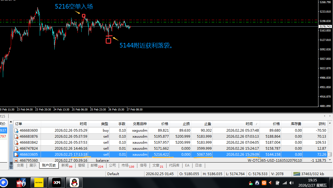Open the XM app in taskbar
The image size is (333, 188).
[56, 182]
